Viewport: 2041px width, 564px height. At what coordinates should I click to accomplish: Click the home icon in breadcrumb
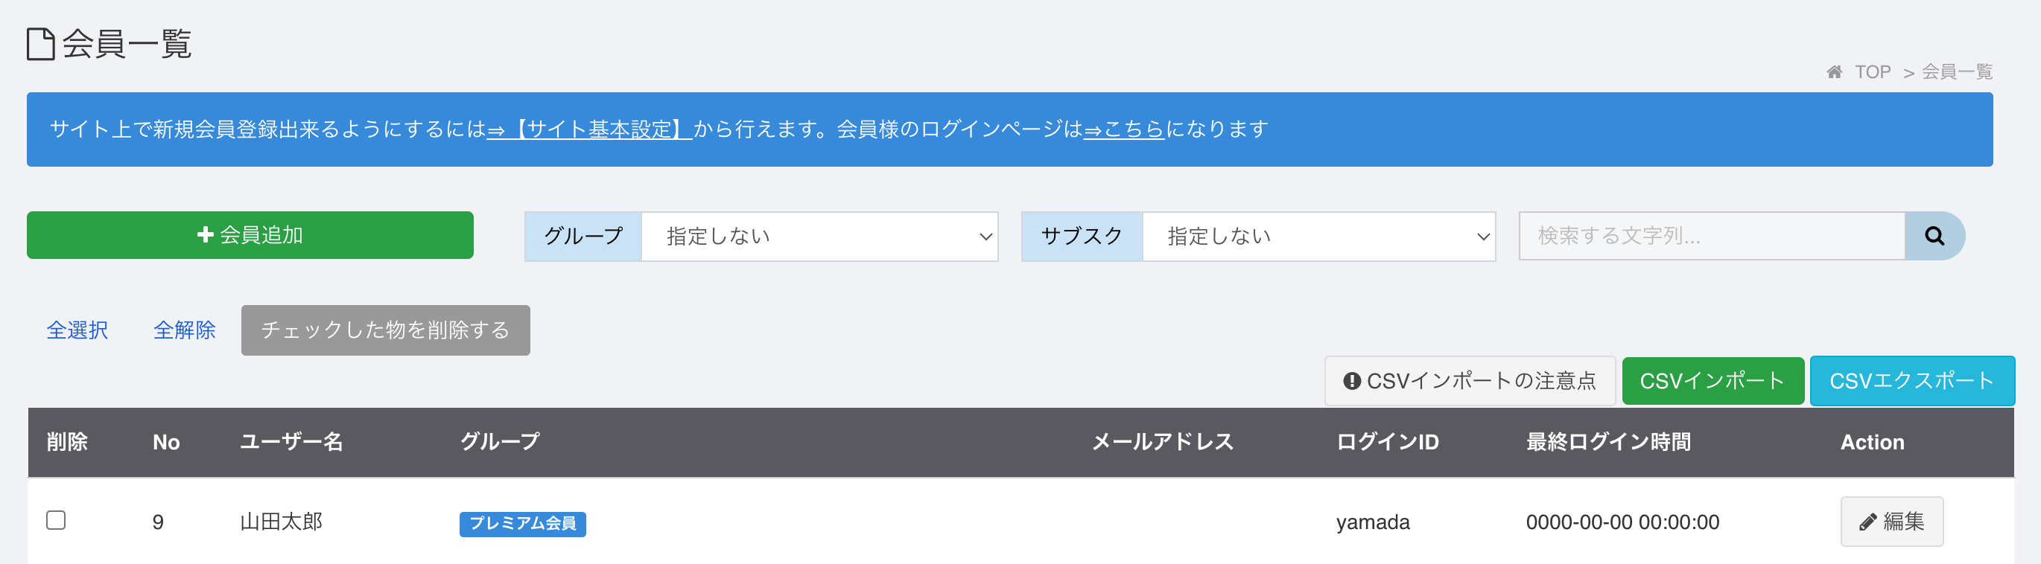click(x=1834, y=72)
